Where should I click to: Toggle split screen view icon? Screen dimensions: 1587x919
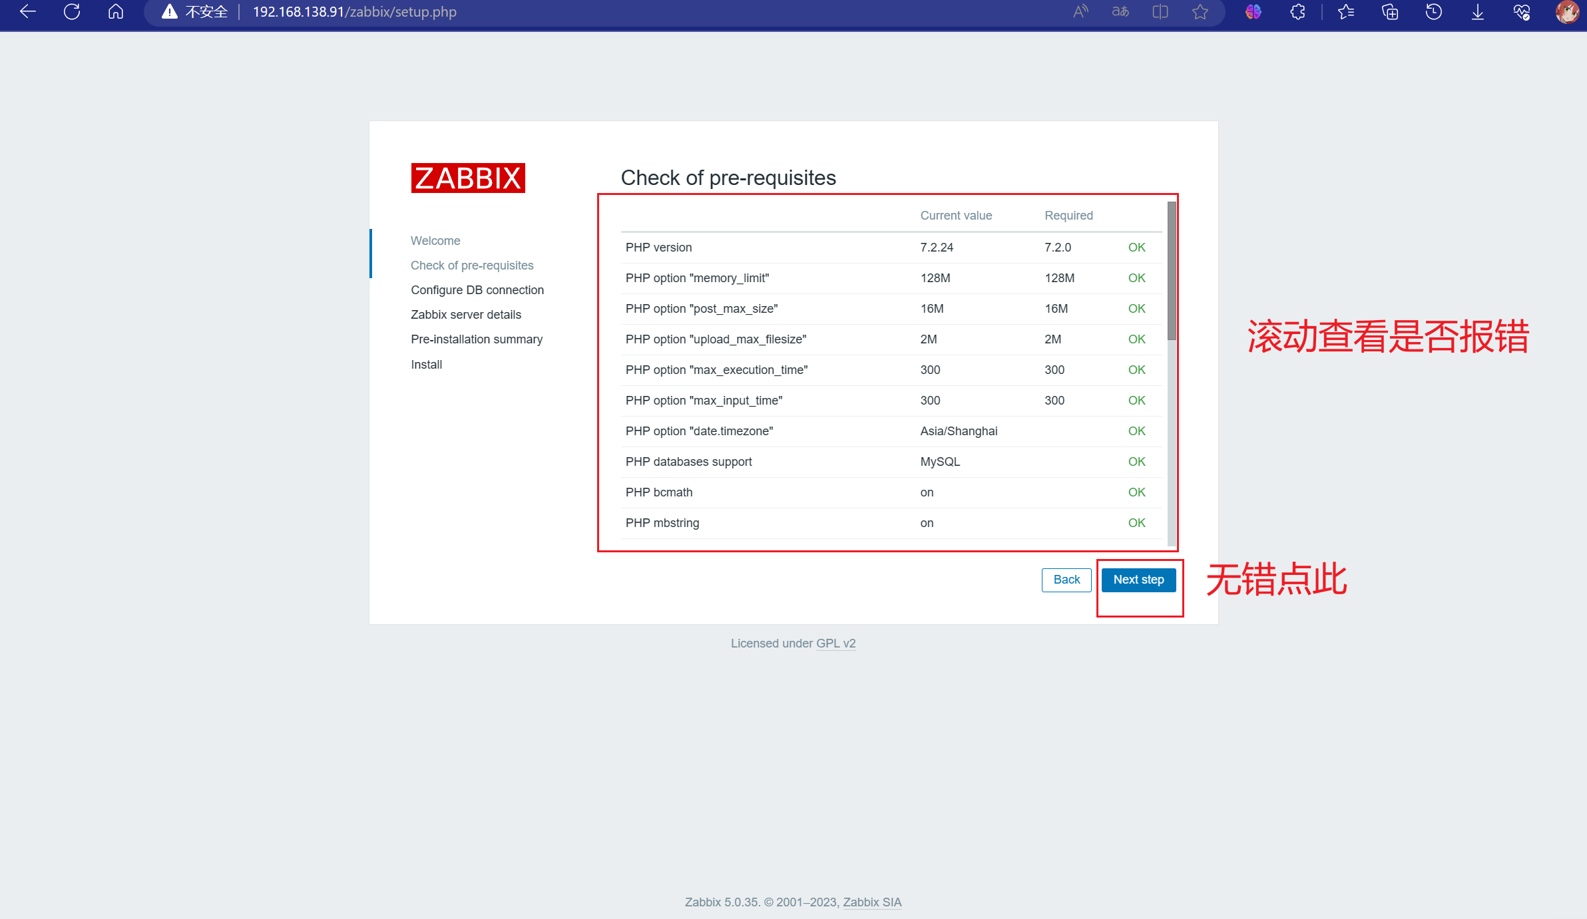(1160, 12)
